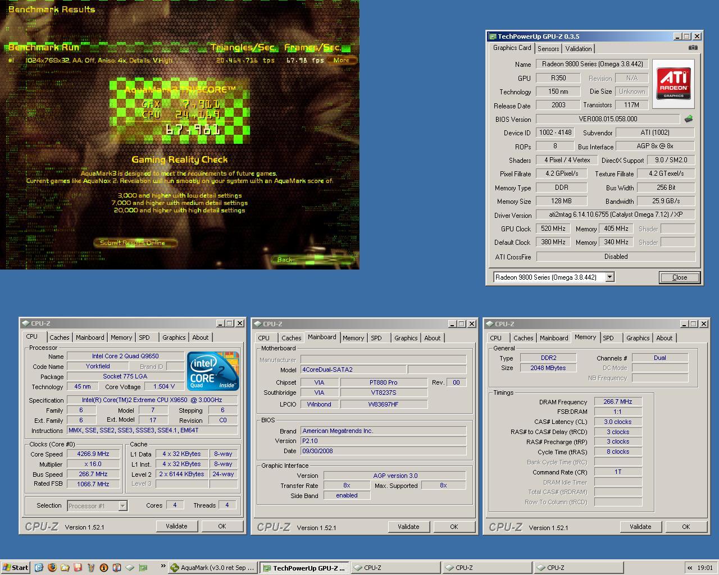
Task: Open Caches tab in the CPU-Z CPU window
Action: (59, 337)
